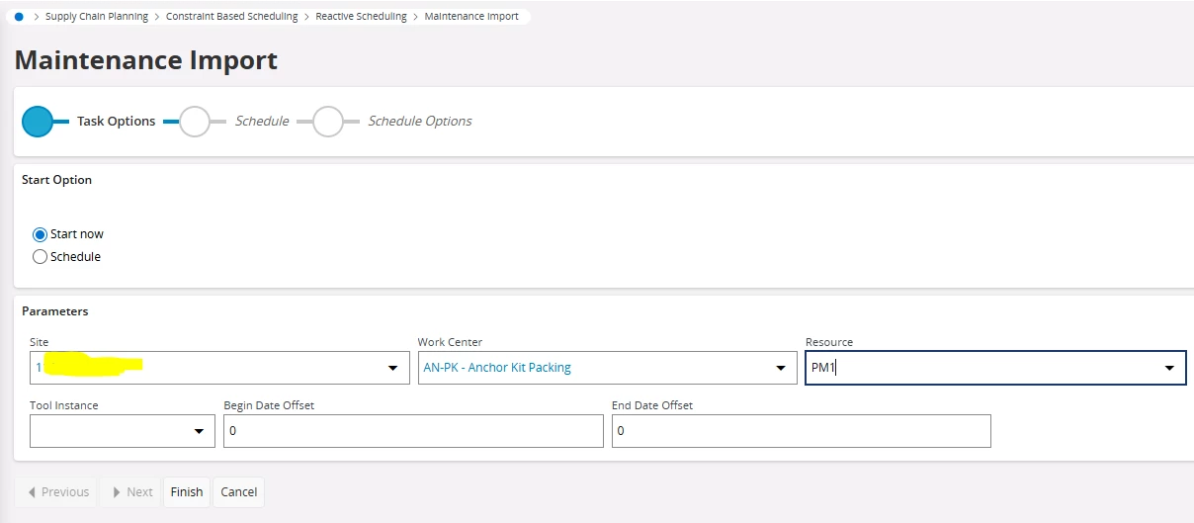Click the End Date Offset field

pyautogui.click(x=801, y=431)
